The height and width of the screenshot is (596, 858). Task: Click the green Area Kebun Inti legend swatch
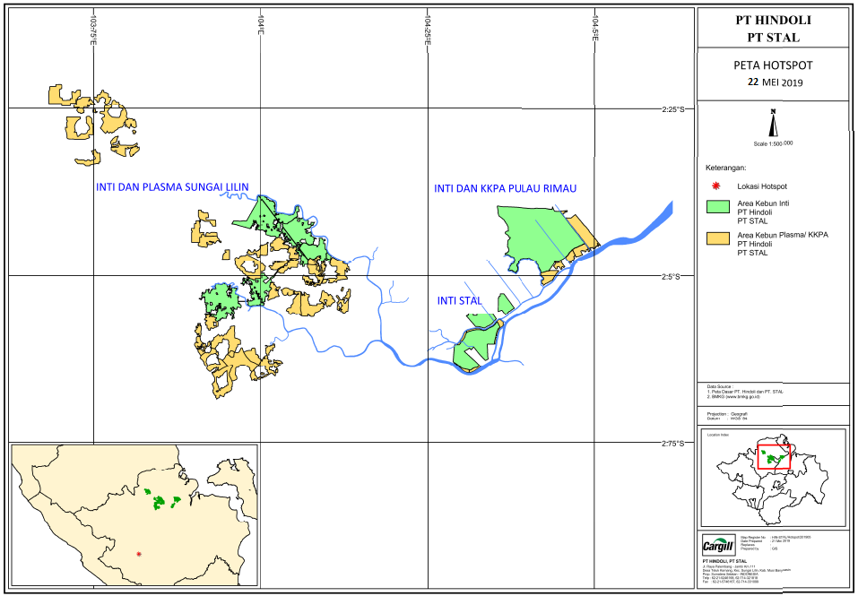click(717, 207)
